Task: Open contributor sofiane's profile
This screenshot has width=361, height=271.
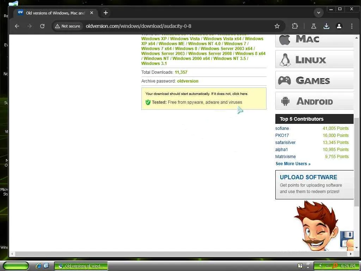Action: pos(282,128)
